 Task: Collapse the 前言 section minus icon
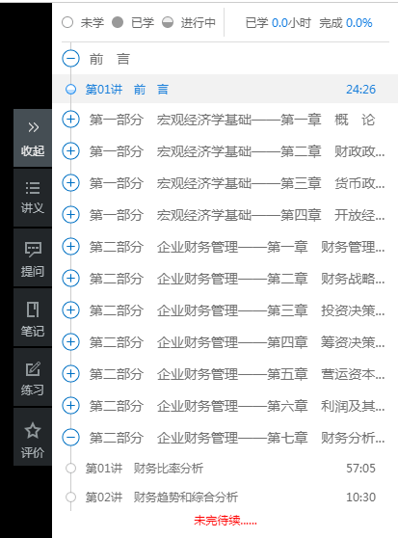70,59
